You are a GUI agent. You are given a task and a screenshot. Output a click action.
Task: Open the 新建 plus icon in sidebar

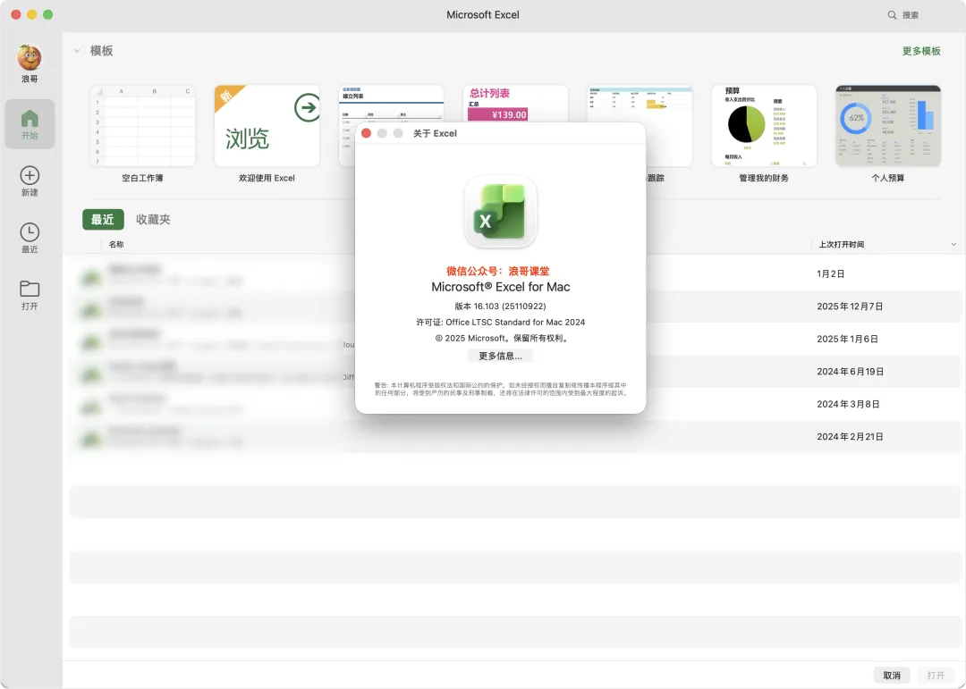pyautogui.click(x=30, y=175)
